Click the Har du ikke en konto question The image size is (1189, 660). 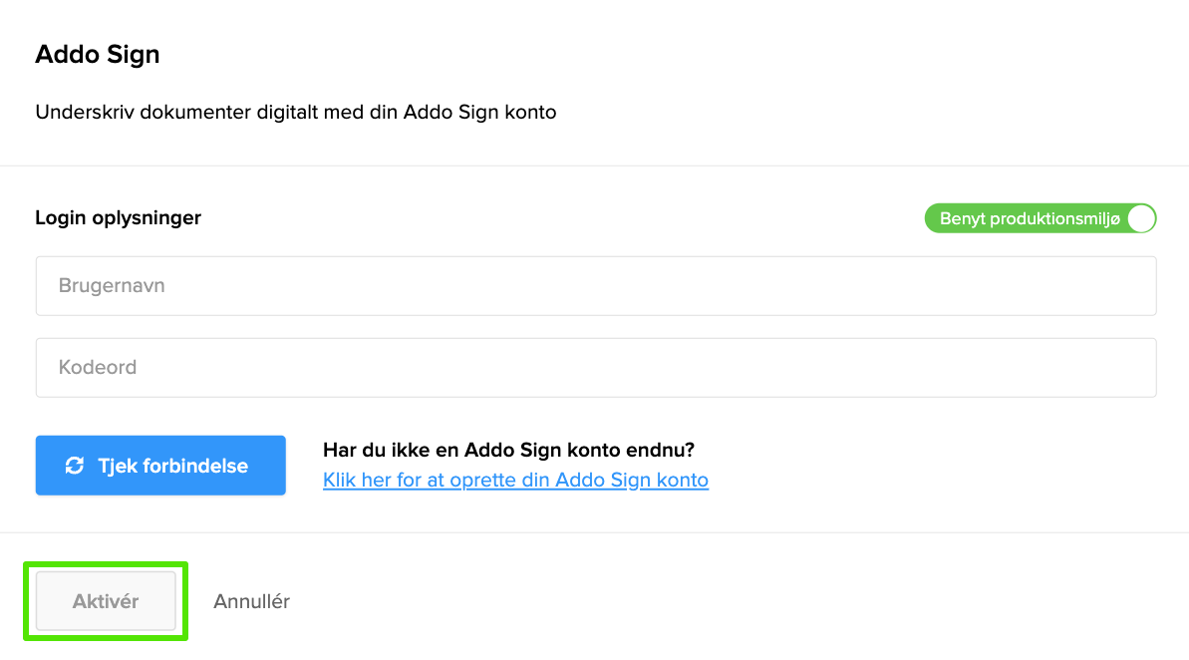[x=508, y=451]
